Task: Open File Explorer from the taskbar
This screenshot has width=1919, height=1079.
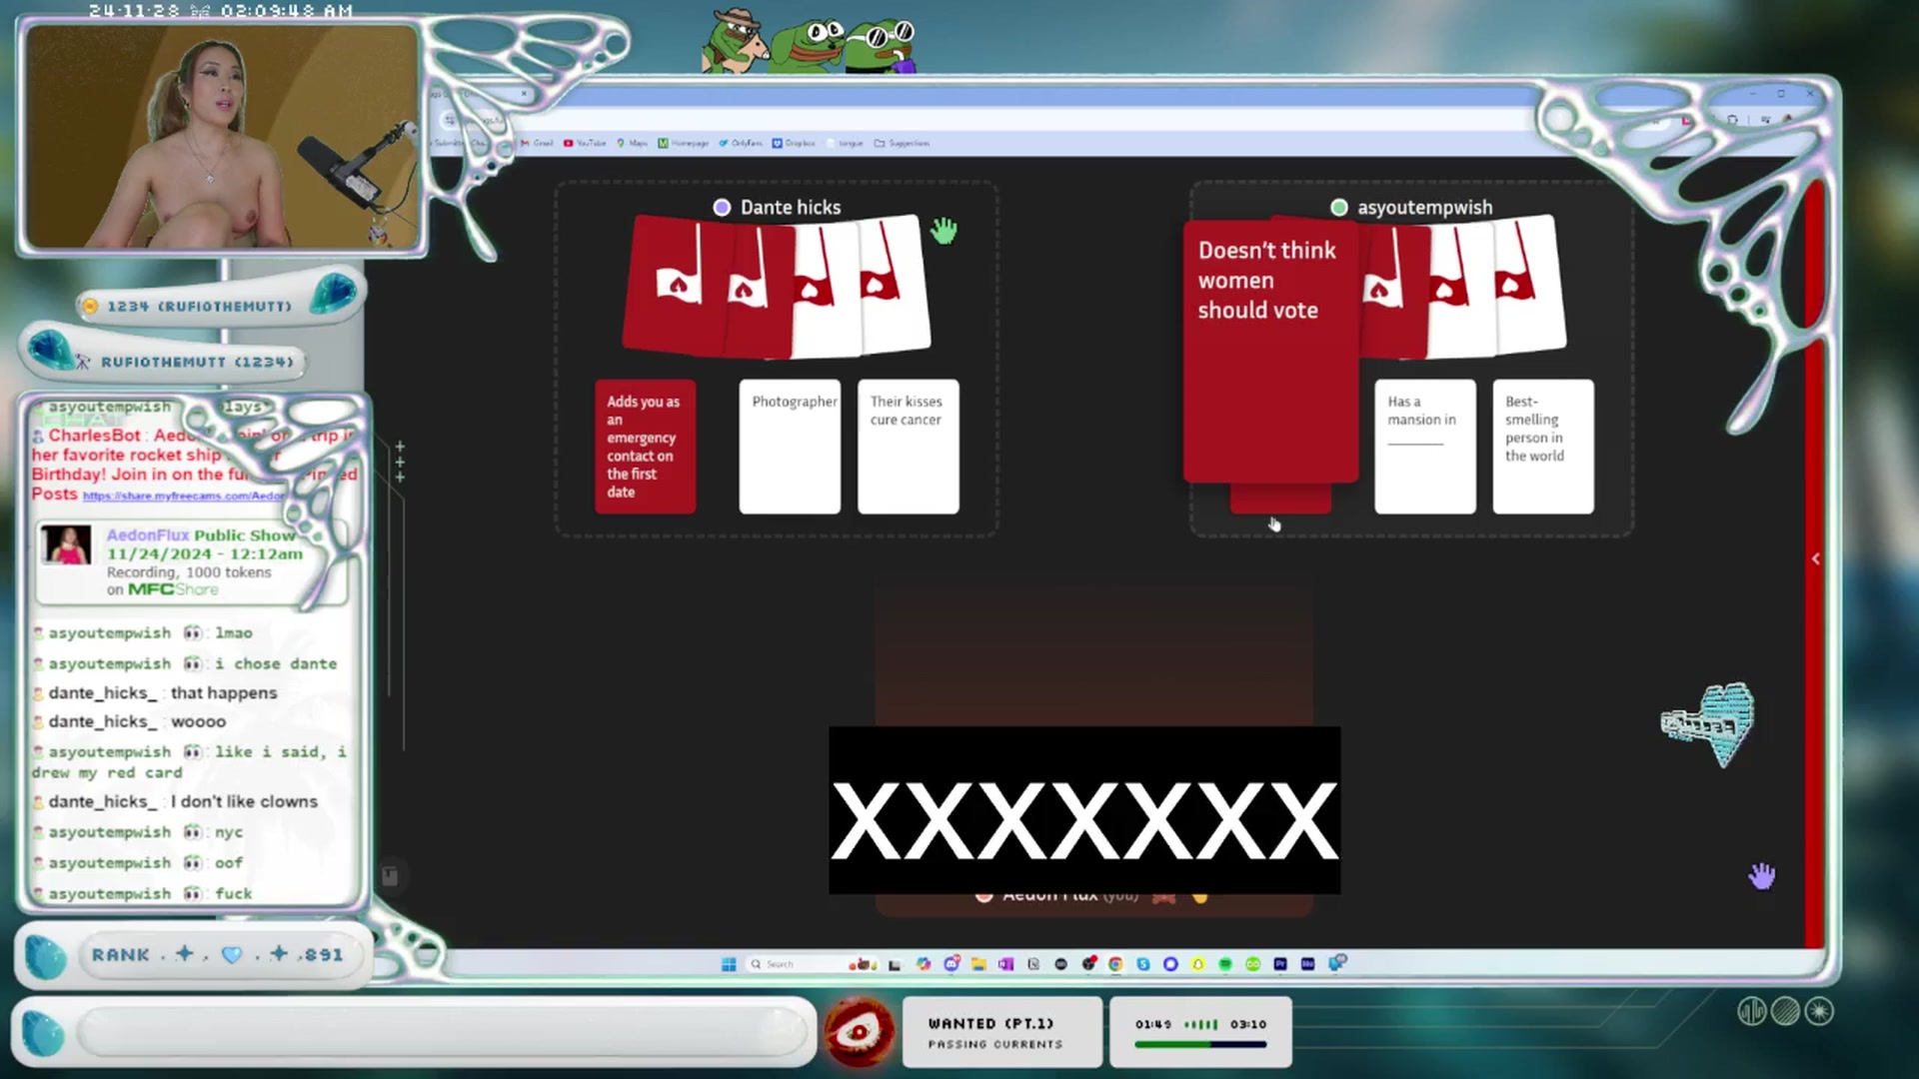Action: tap(978, 964)
